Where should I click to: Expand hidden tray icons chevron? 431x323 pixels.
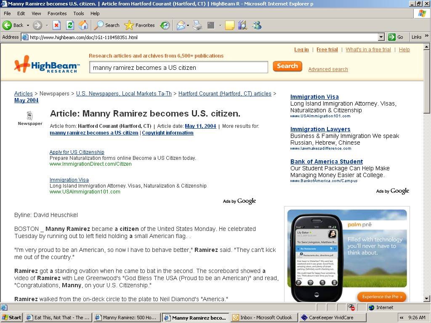click(x=402, y=318)
